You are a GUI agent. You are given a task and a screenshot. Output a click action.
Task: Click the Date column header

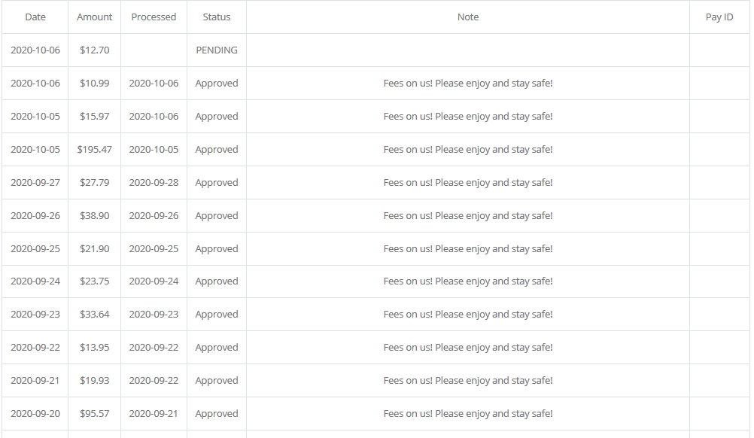35,17
